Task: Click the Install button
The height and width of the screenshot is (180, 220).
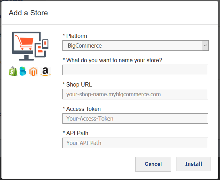Action: click(x=194, y=164)
